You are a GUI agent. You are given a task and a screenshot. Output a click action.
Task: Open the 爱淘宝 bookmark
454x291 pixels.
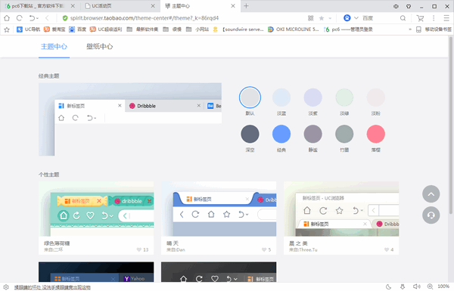point(54,29)
